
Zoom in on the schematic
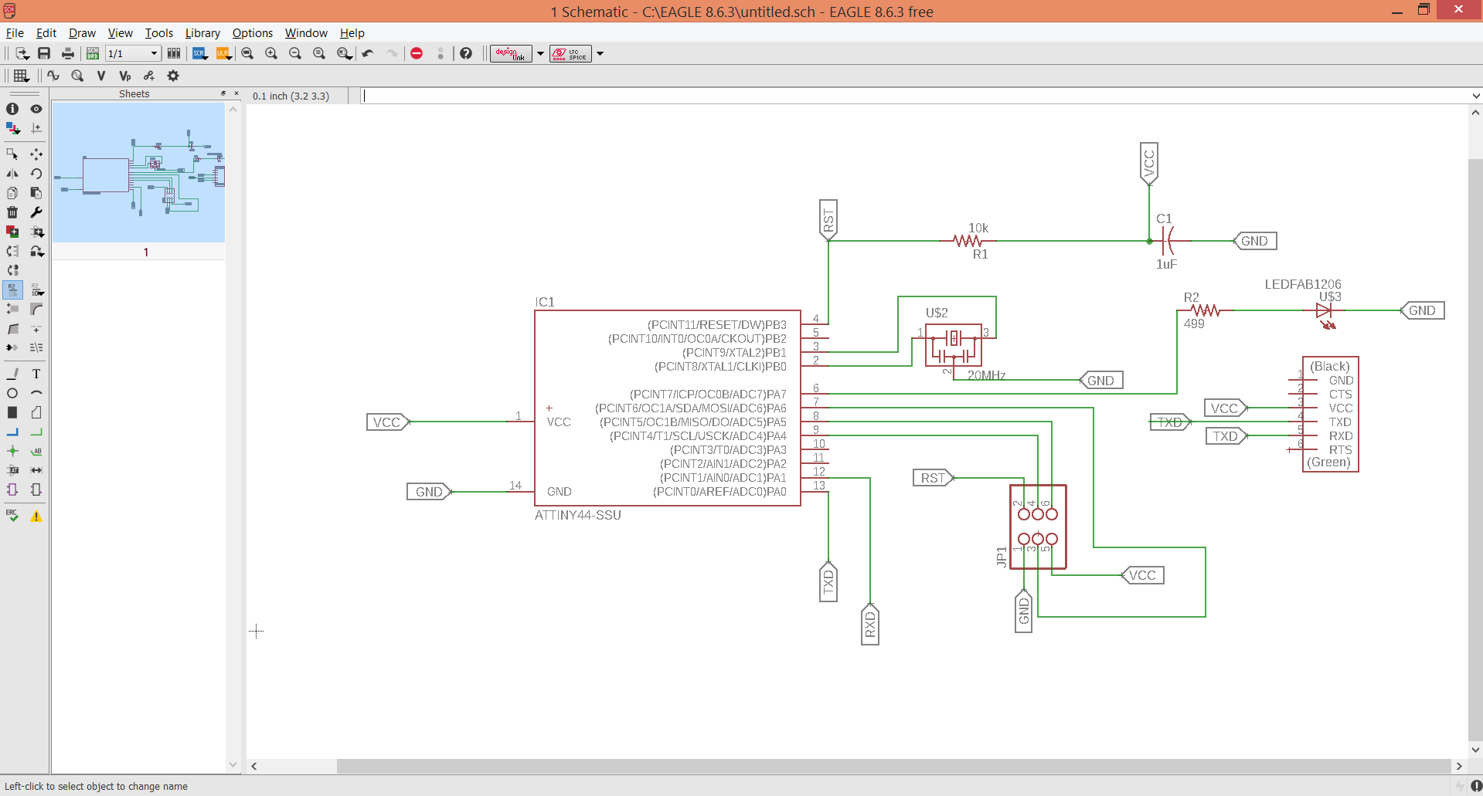click(x=271, y=53)
